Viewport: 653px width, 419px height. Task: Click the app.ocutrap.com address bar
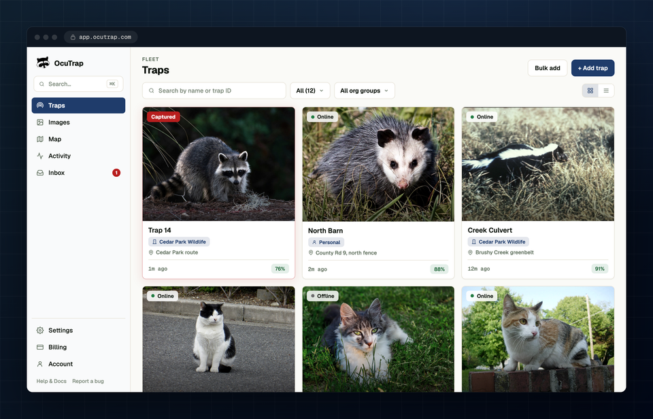tap(101, 37)
